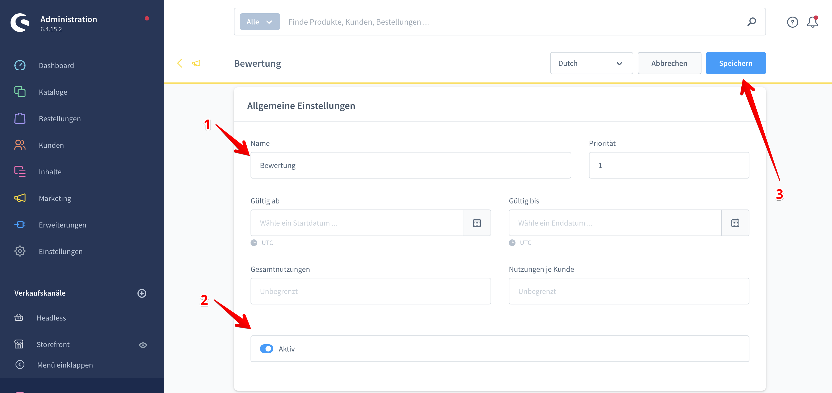Viewport: 832px width, 393px height.
Task: Toggle the Aktiv switch
Action: [266, 349]
